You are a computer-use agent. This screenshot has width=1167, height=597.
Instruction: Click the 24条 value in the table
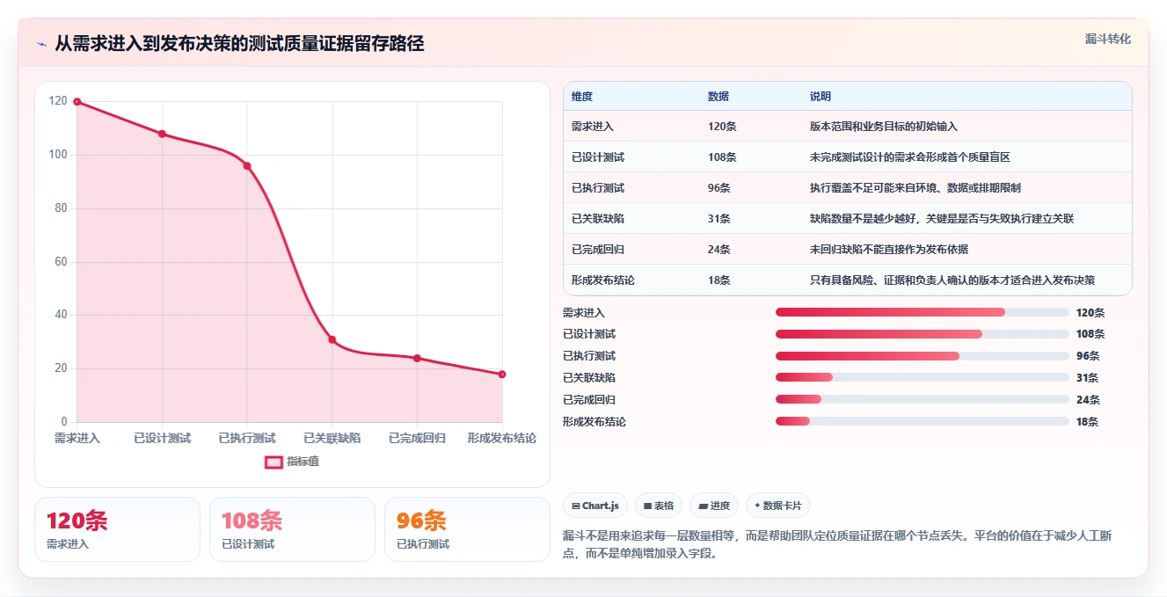pos(719,250)
